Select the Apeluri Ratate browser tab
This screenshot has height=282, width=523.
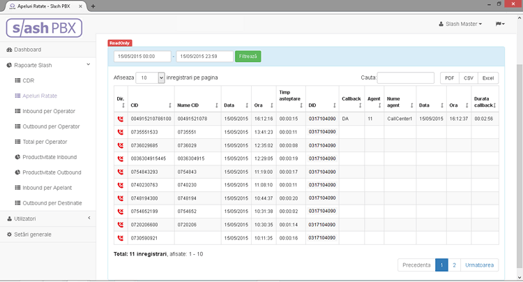tap(44, 6)
